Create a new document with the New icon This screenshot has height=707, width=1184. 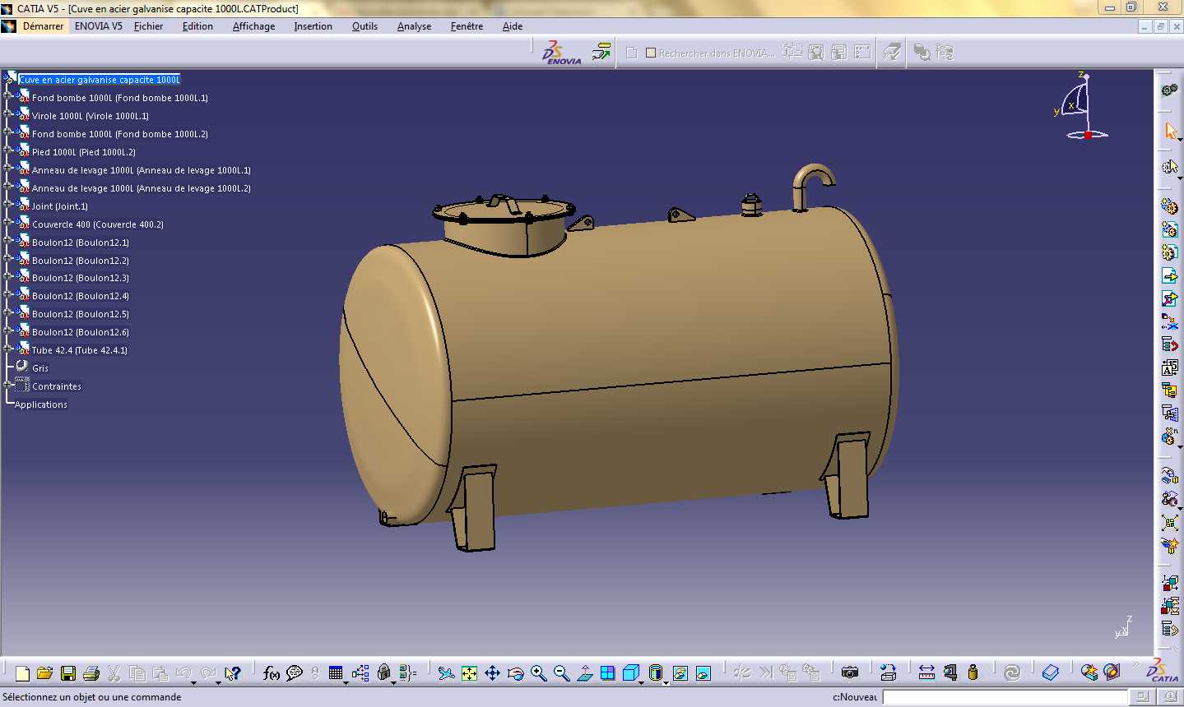click(22, 673)
